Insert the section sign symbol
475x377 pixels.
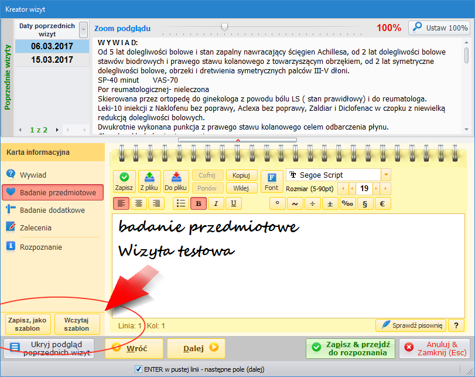[365, 203]
